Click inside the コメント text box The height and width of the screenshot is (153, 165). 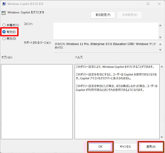point(105,31)
